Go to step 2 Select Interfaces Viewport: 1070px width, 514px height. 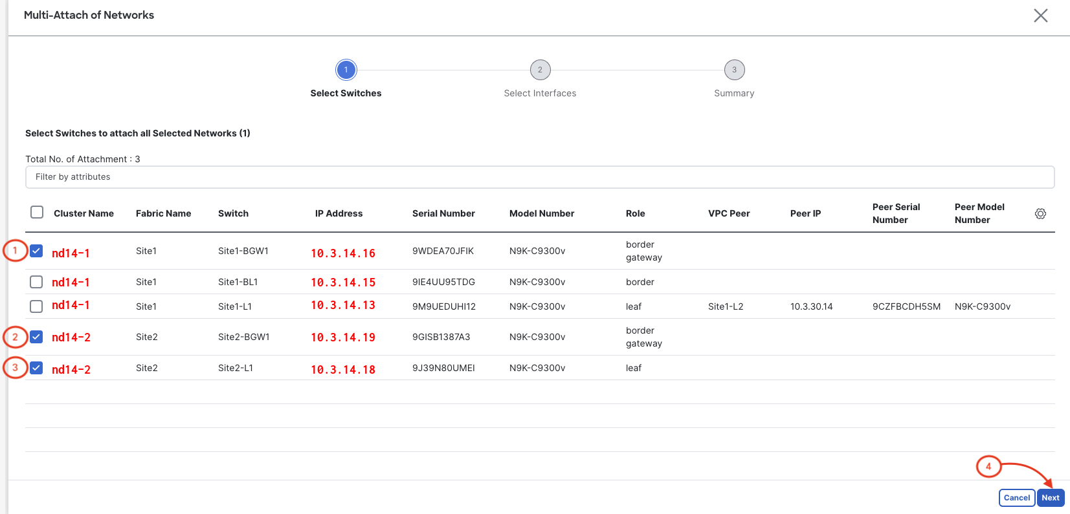(540, 70)
